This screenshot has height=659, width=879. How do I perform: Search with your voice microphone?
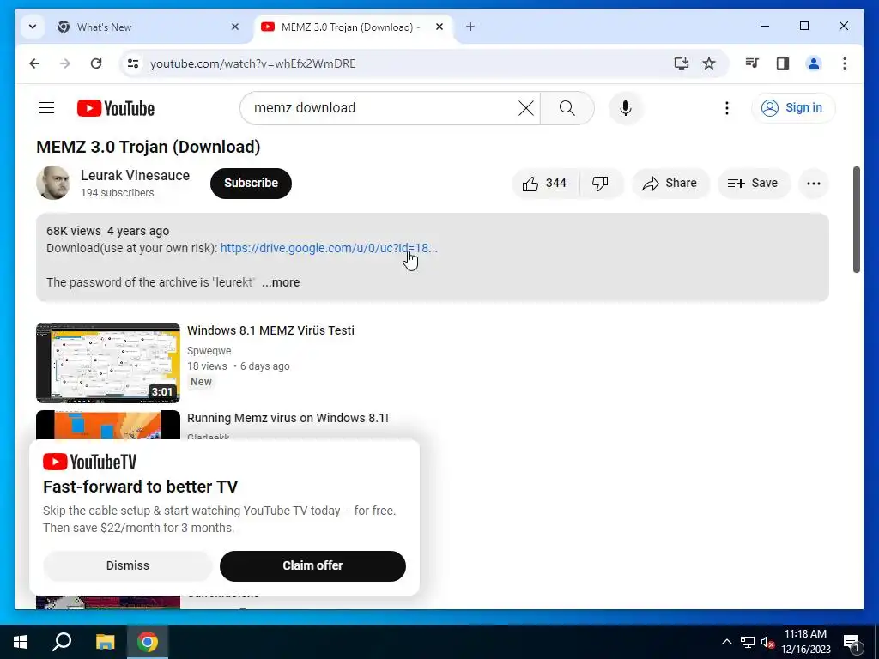[626, 107]
